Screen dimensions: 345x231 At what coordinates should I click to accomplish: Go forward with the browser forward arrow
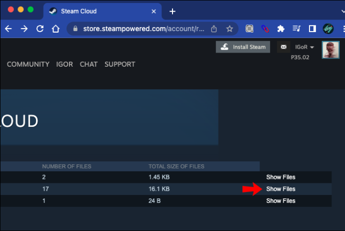point(24,29)
